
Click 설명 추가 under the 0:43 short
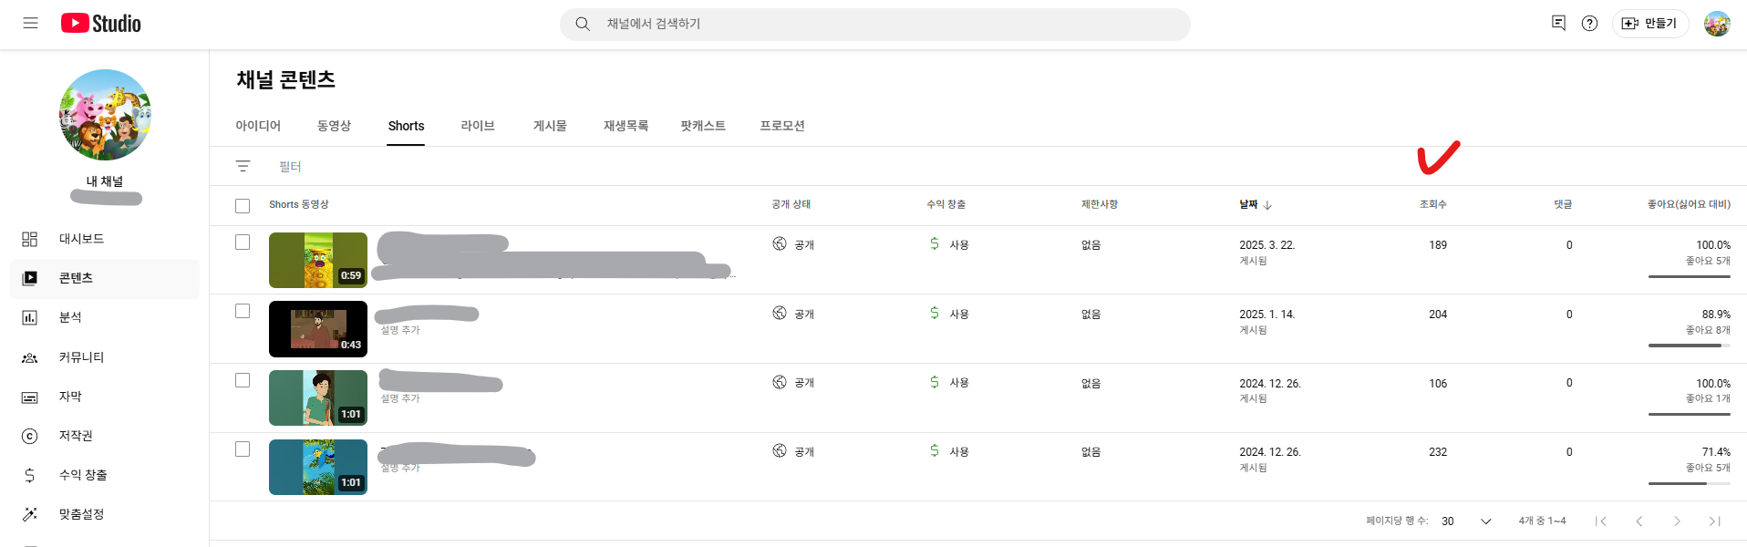(x=400, y=330)
